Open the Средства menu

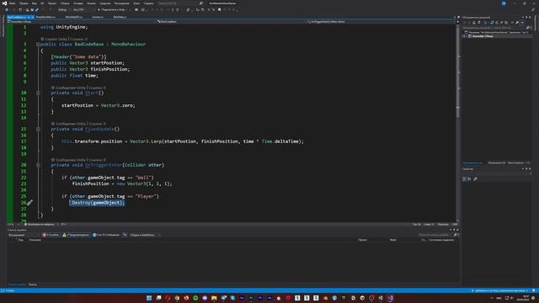coord(105,3)
